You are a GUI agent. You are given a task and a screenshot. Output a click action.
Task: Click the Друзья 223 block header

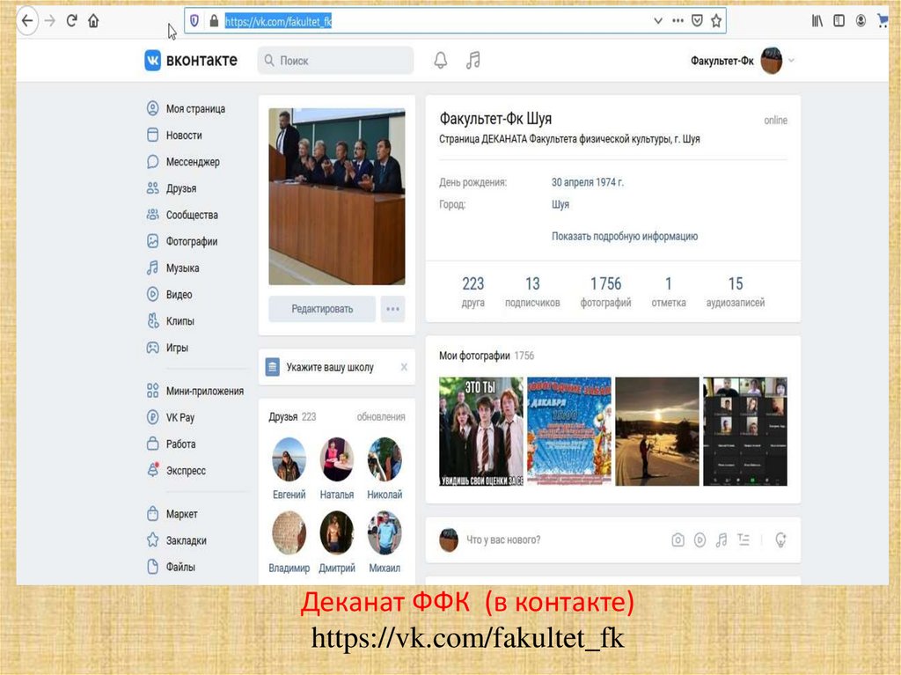[292, 417]
